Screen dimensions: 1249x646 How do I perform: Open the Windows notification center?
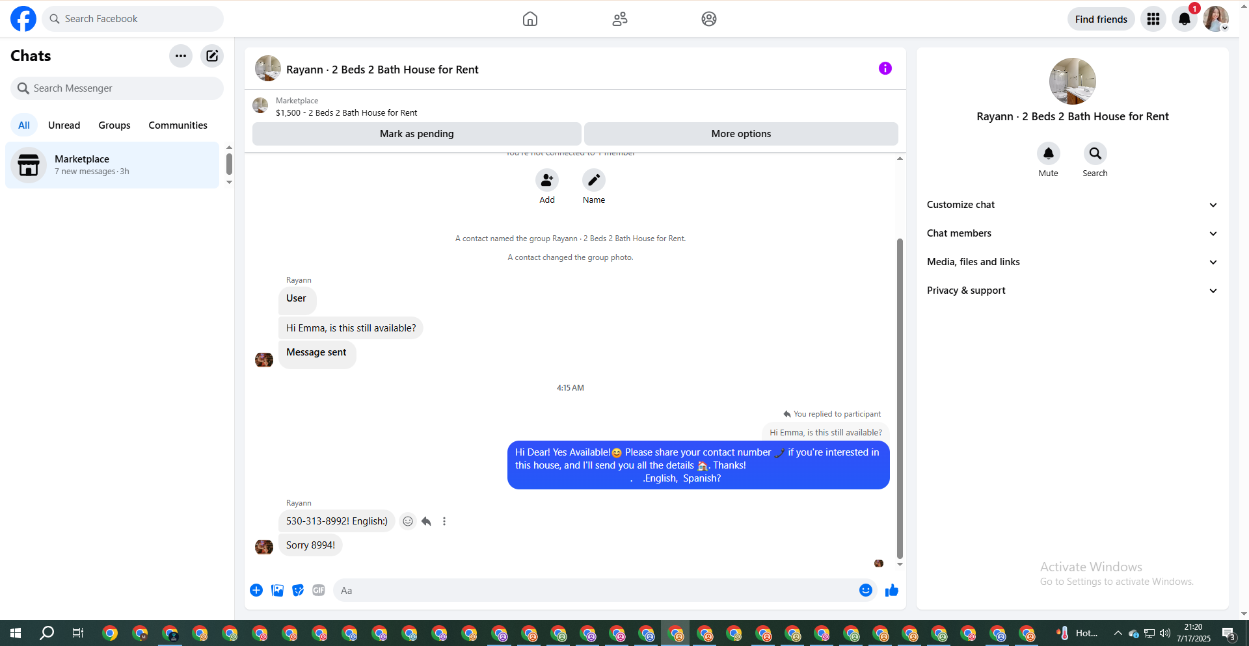tap(1229, 633)
